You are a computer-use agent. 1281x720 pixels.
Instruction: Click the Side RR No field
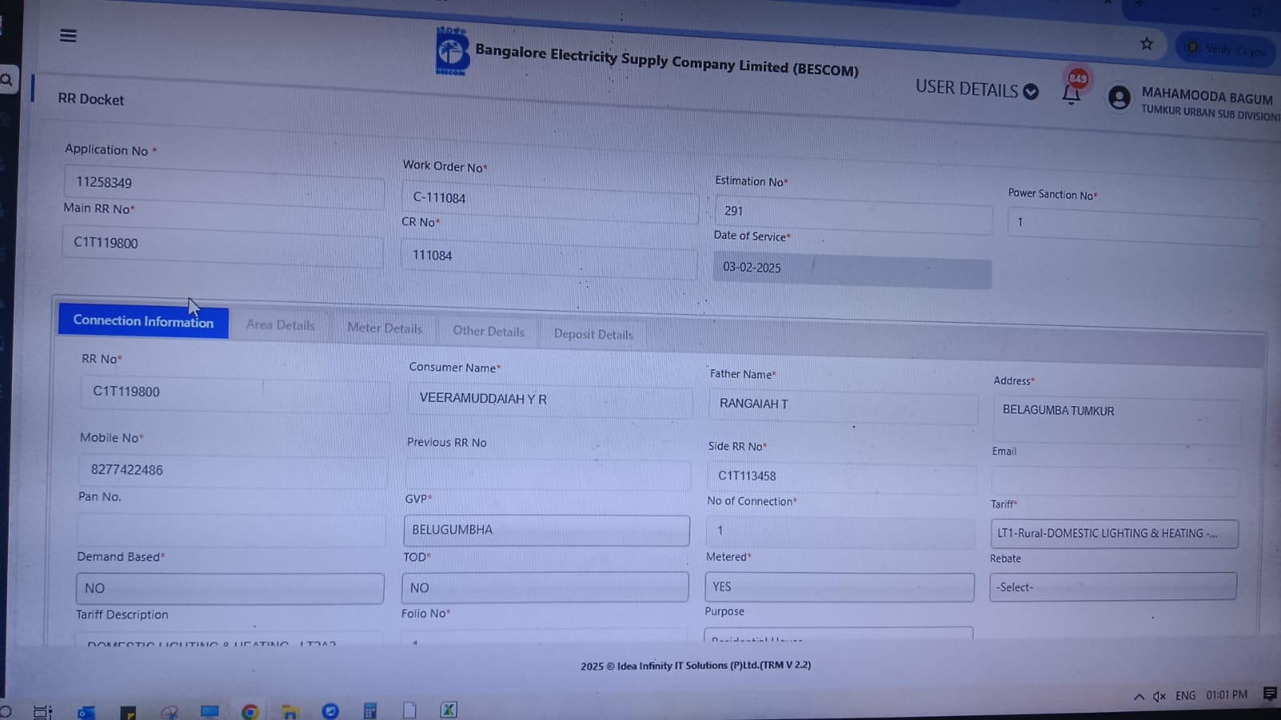842,477
